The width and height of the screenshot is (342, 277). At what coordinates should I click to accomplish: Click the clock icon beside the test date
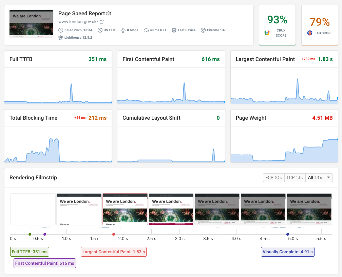pyautogui.click(x=60, y=30)
